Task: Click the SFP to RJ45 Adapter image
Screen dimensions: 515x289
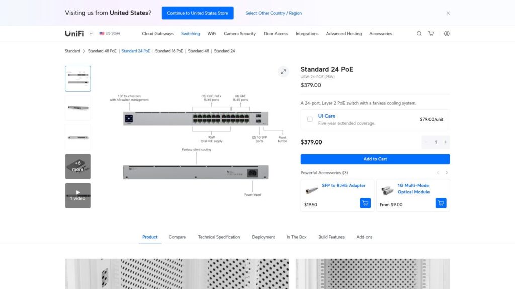Action: click(x=311, y=190)
